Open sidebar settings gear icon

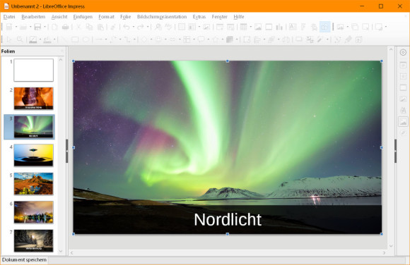(x=403, y=52)
